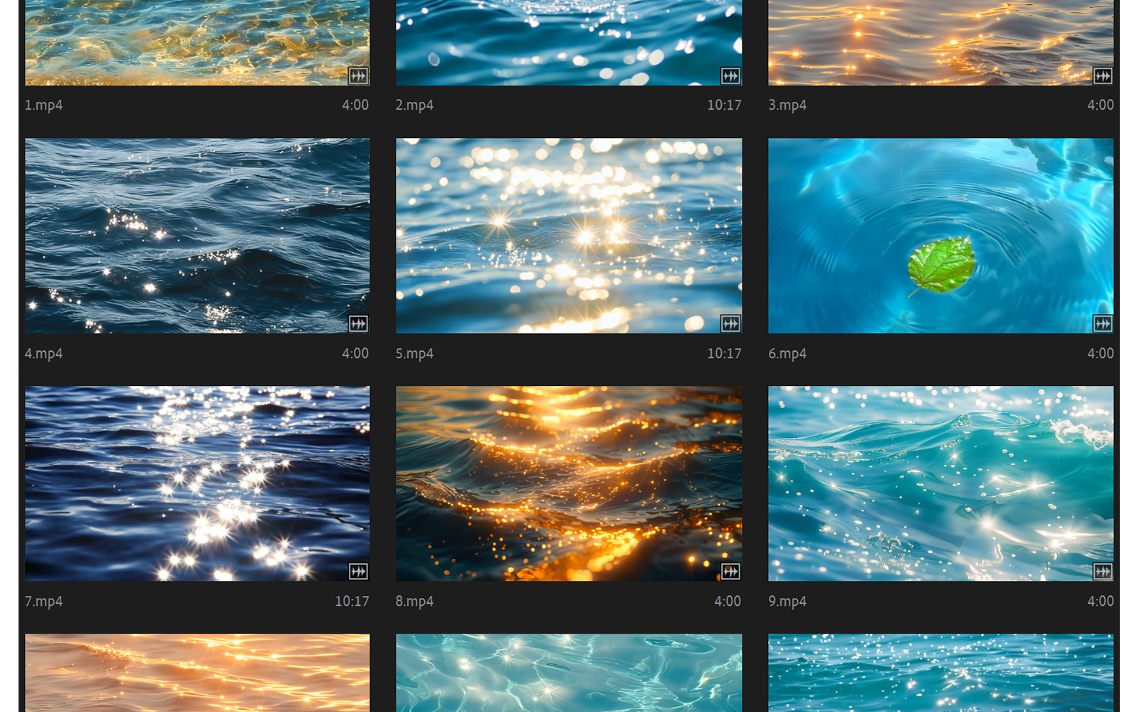Click the 10:17 duration of 7.mp4

(352, 602)
